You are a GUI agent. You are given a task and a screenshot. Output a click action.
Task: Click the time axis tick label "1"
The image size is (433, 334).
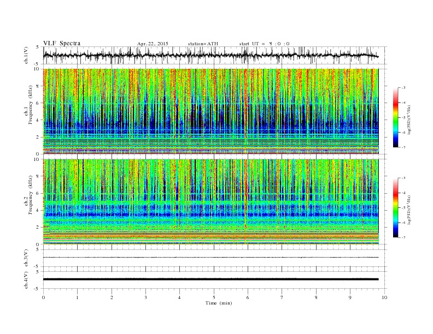pos(77,297)
